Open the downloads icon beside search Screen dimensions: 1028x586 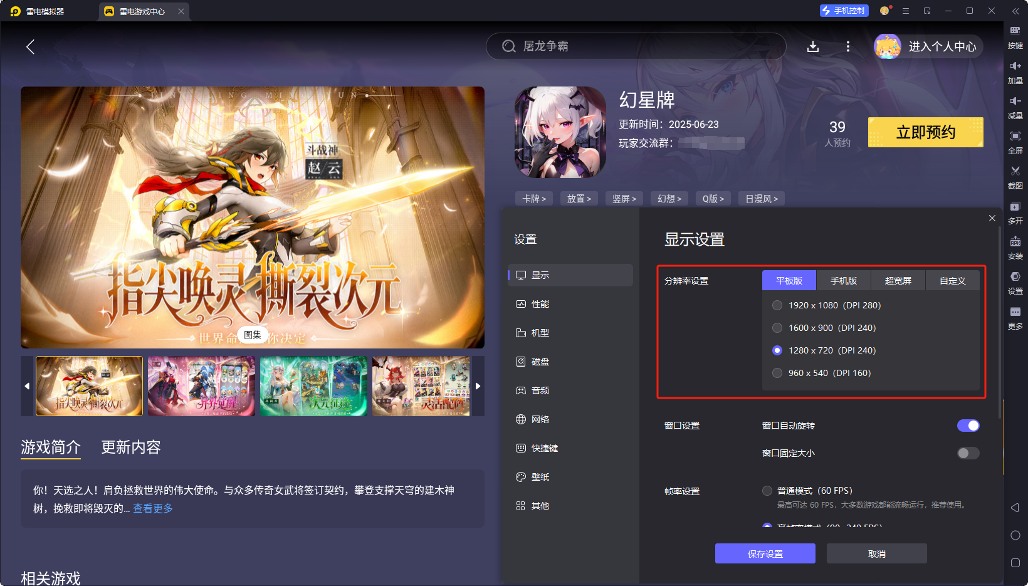point(813,46)
